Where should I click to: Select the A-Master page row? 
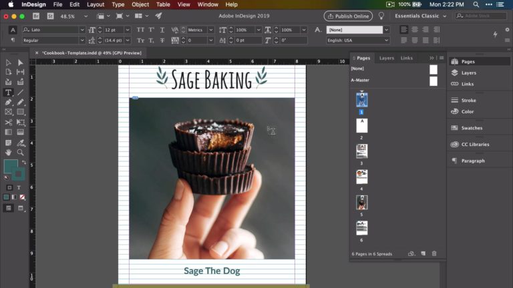click(x=394, y=80)
